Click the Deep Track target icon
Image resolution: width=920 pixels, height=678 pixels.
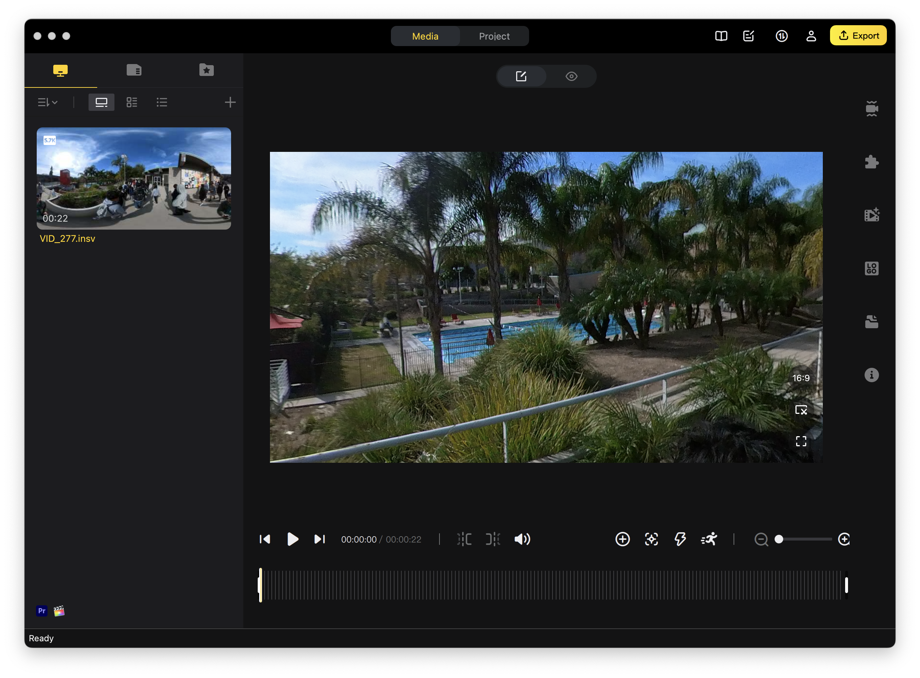[x=651, y=539]
